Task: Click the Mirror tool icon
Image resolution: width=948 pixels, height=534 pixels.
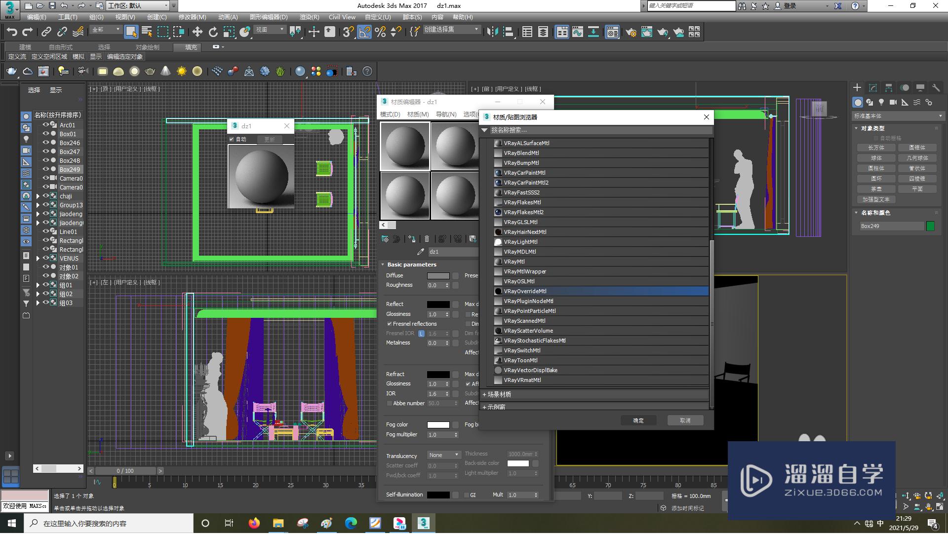Action: (x=492, y=32)
